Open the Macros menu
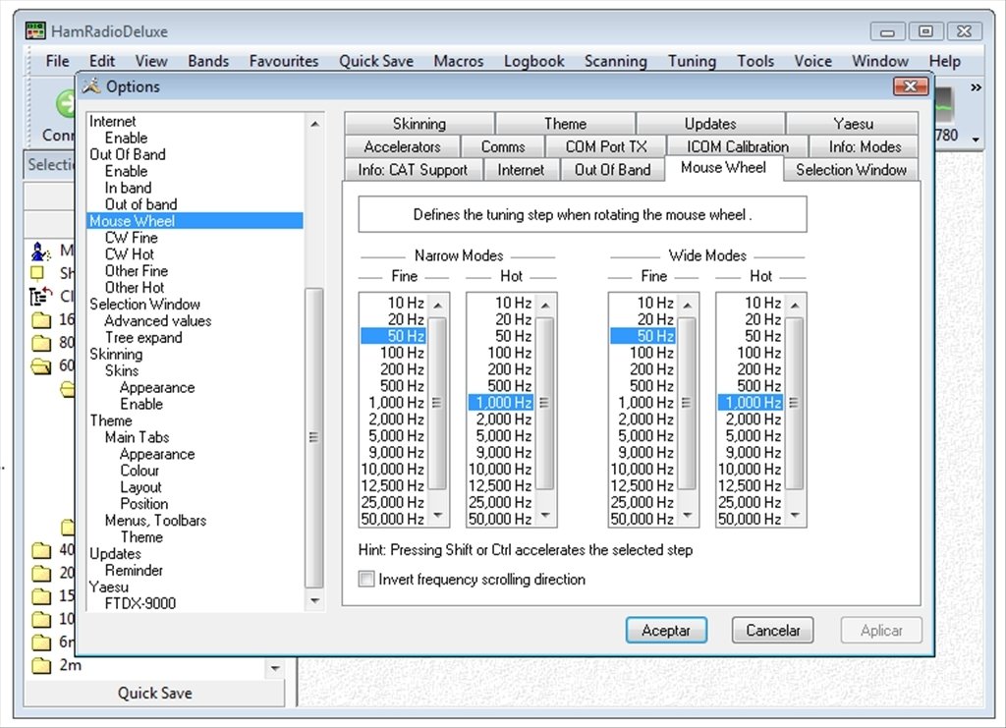This screenshot has width=1006, height=728. point(459,61)
